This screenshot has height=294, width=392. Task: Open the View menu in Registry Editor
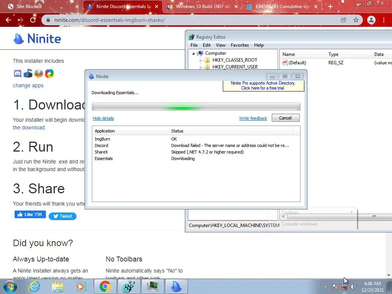click(x=220, y=45)
